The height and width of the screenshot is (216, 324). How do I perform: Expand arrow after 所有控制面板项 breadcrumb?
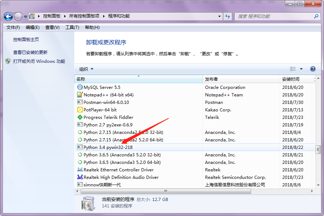tap(104, 16)
